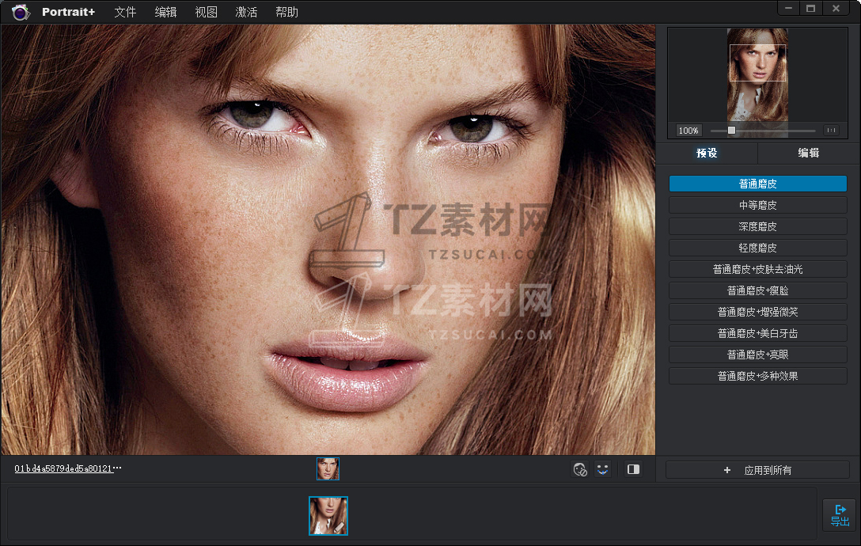Click the 应用到所有 button
The height and width of the screenshot is (546, 861).
(x=757, y=470)
